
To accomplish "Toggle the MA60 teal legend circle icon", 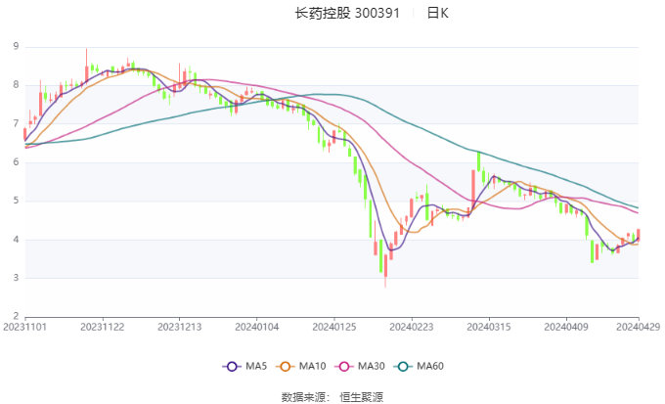I will click(403, 366).
